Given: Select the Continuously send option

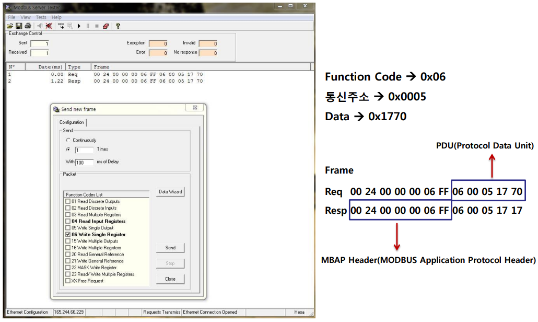Looking at the screenshot, I should 68,140.
